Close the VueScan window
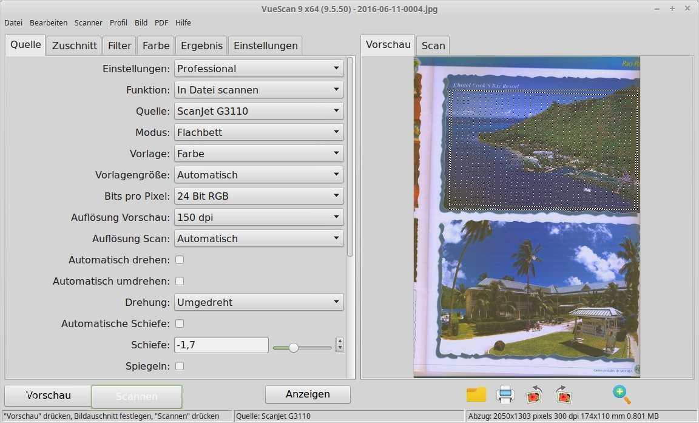 tap(687, 9)
